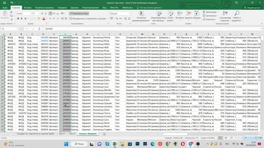Increase font size with the larger A

[x=42, y=14]
